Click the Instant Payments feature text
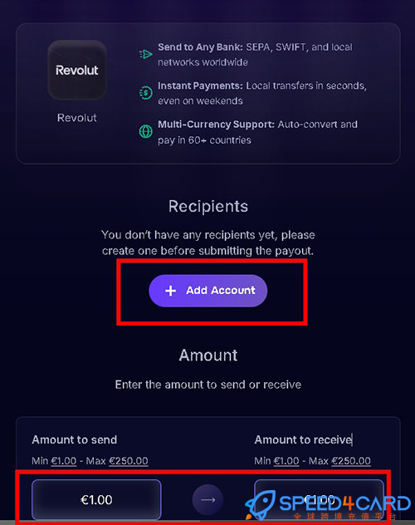 click(x=262, y=93)
